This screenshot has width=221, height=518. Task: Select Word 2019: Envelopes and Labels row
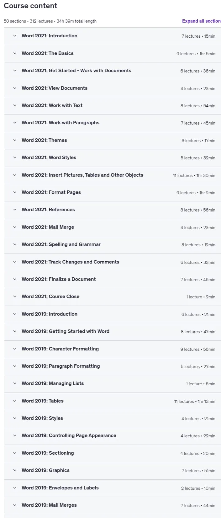point(112,488)
